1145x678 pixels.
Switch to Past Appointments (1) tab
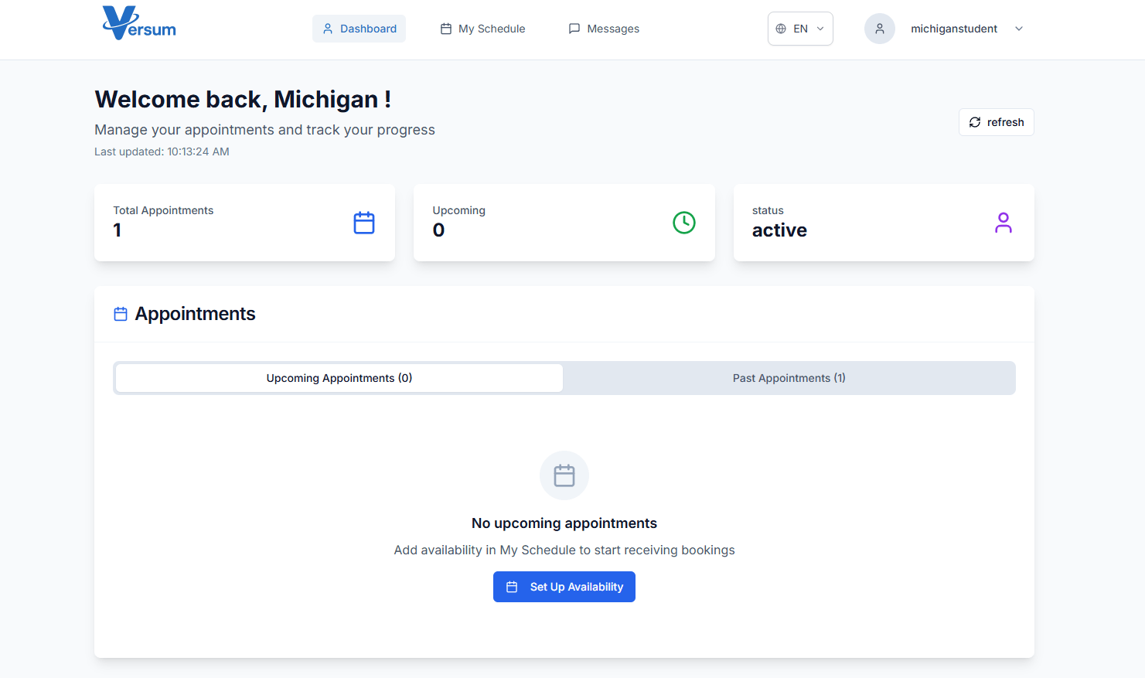pyautogui.click(x=789, y=378)
